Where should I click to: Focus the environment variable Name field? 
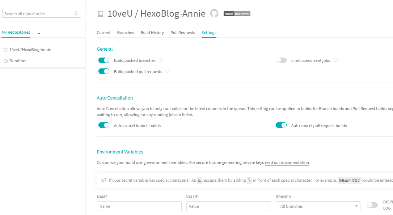pos(139,206)
